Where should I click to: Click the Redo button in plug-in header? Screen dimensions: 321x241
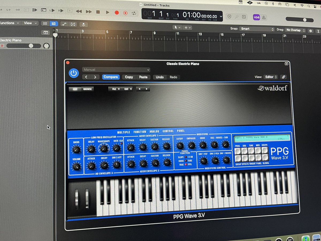click(x=173, y=77)
